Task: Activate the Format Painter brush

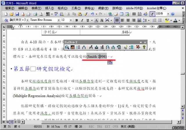Action: pos(85,14)
